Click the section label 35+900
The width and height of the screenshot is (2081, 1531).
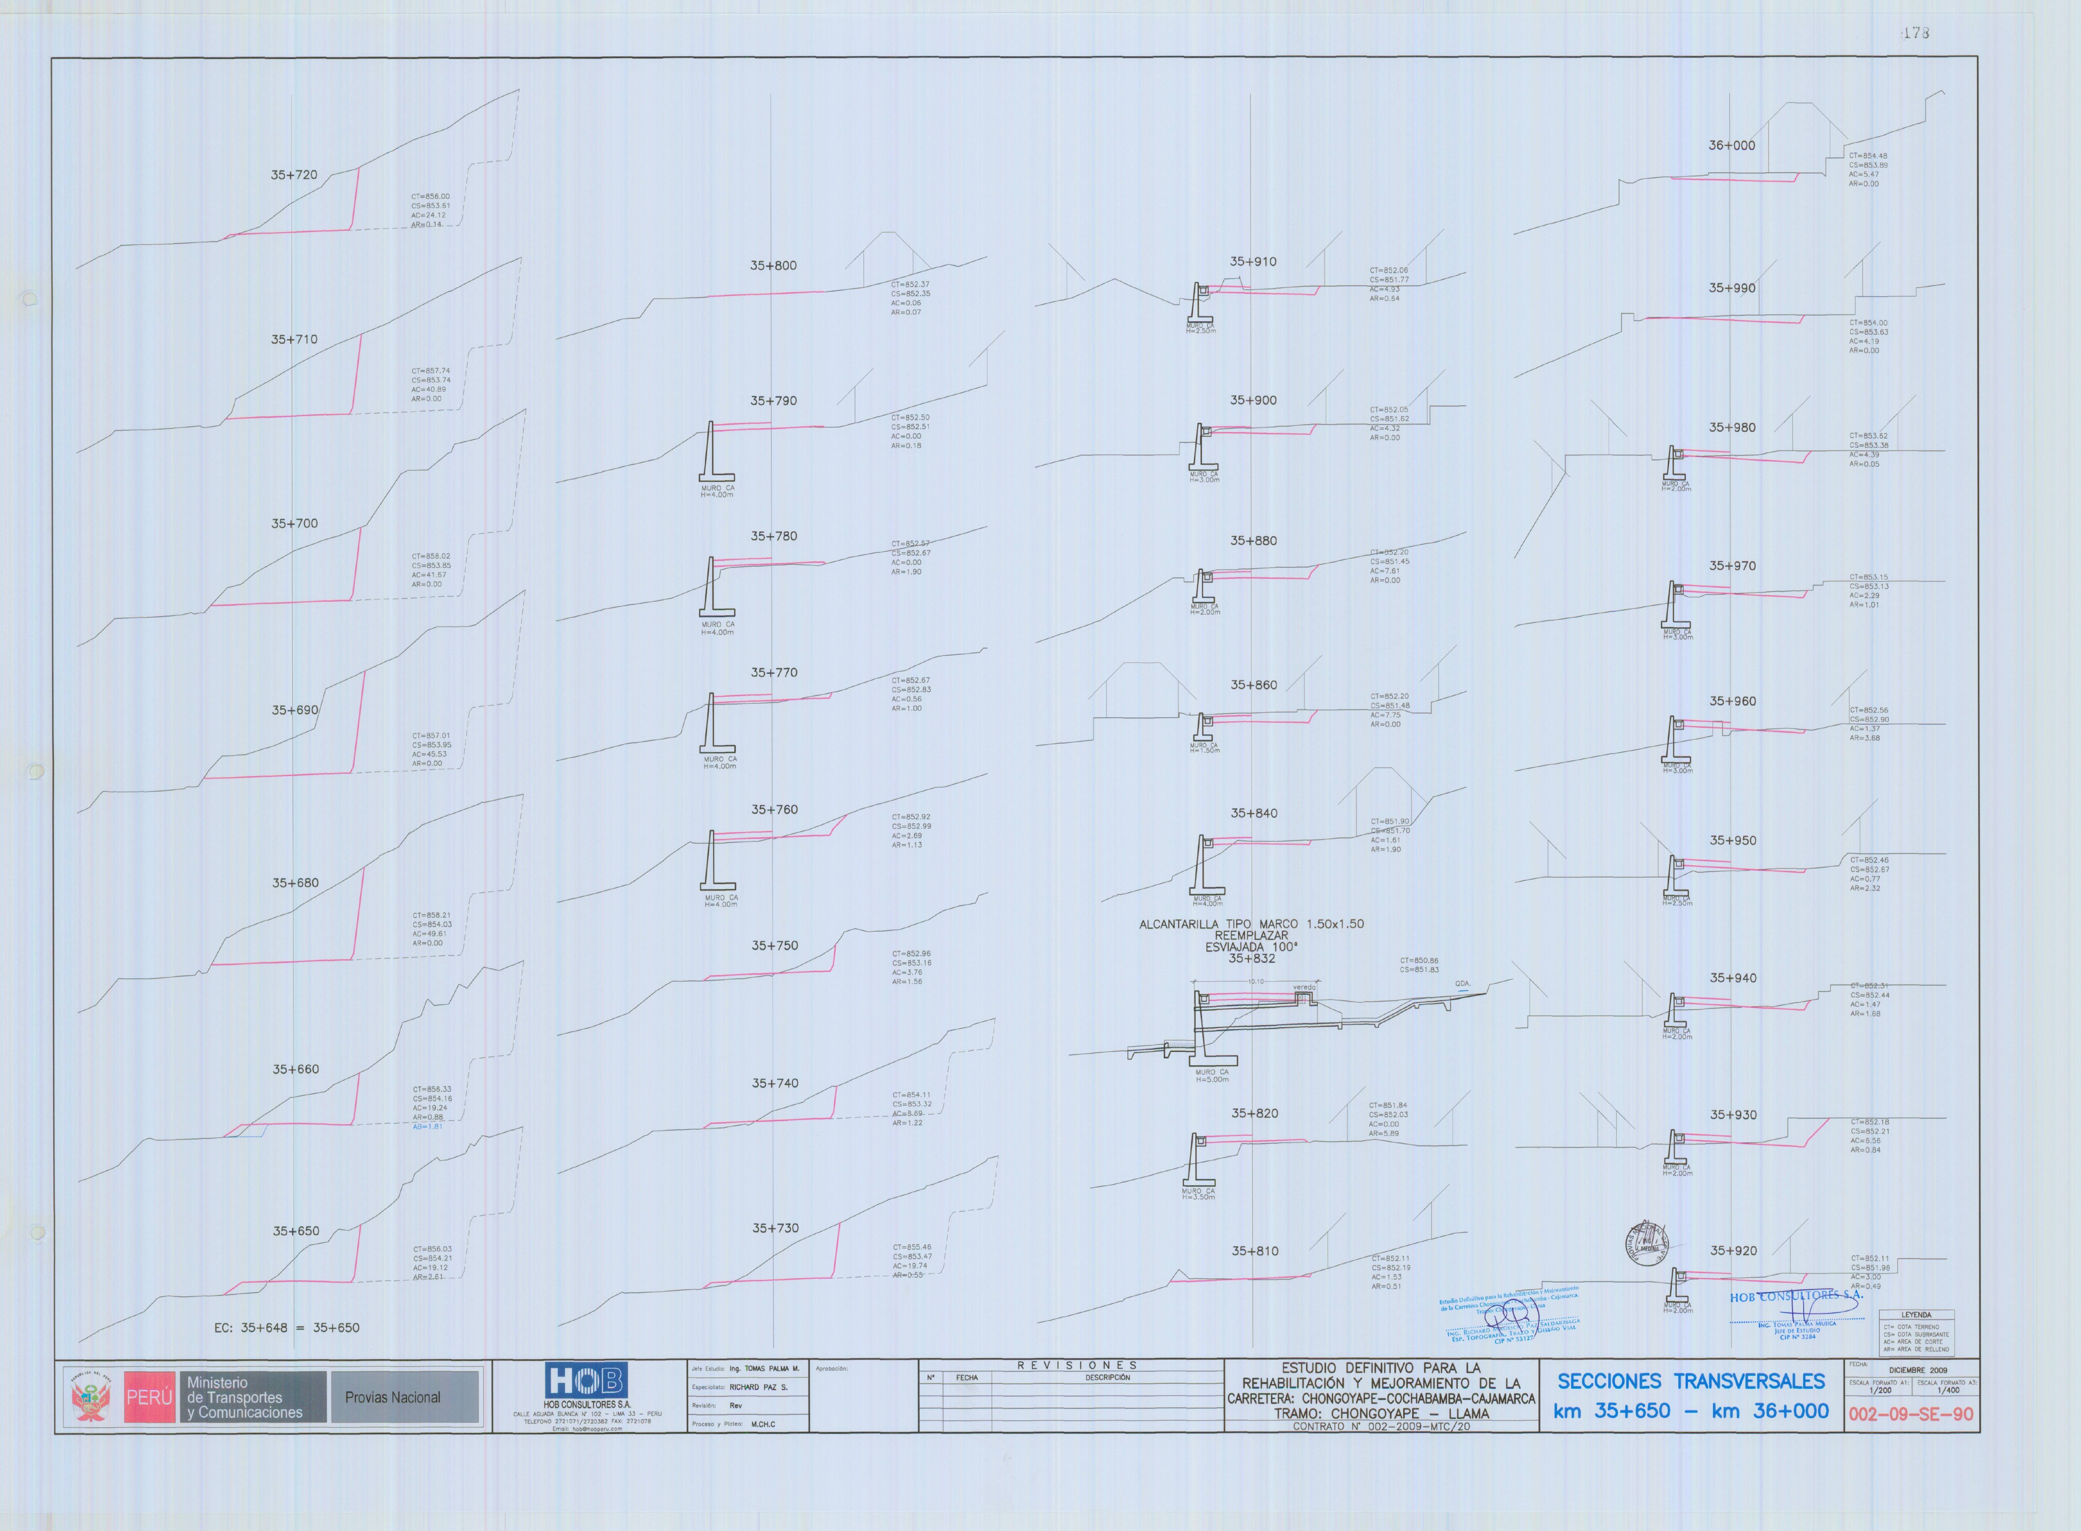(x=1253, y=400)
